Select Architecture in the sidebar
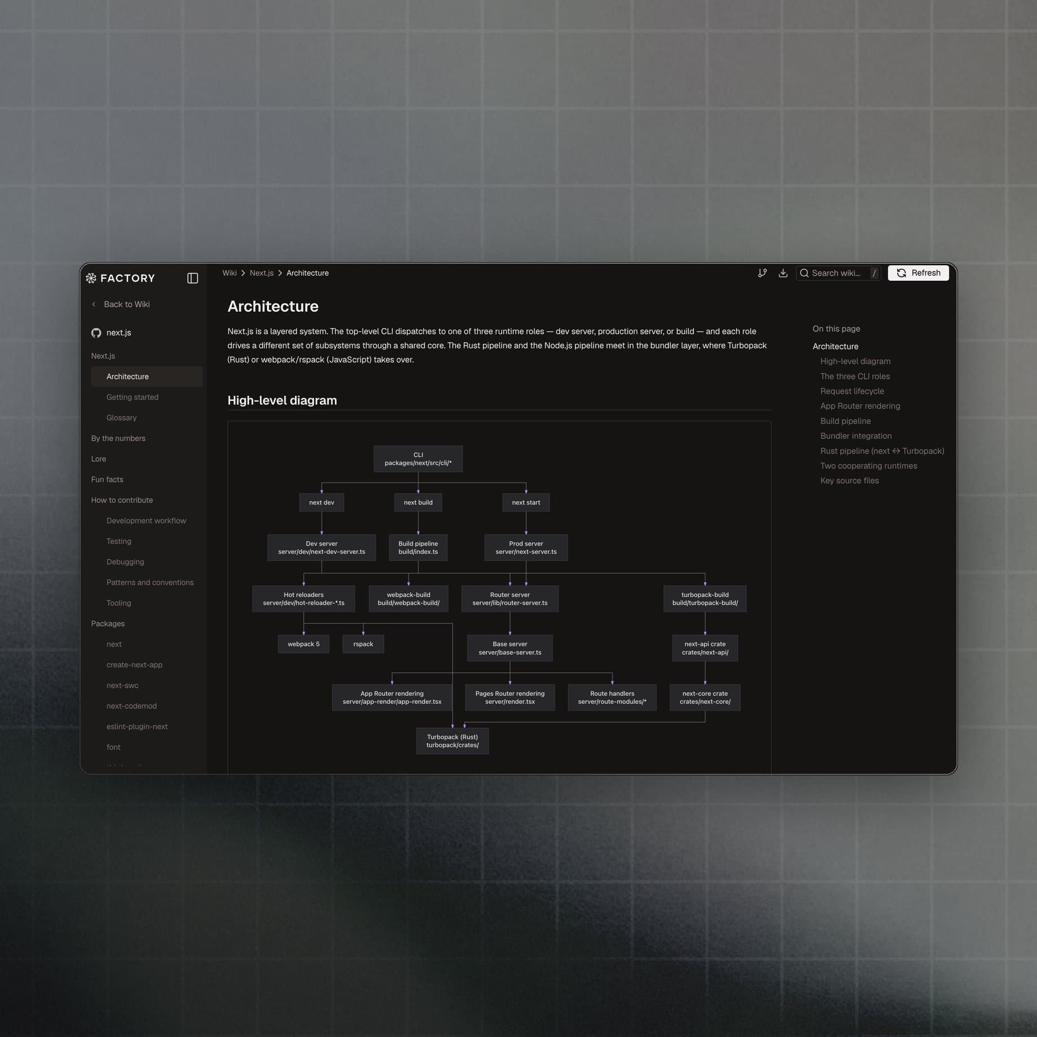Screen dimensions: 1037x1037 [x=147, y=376]
